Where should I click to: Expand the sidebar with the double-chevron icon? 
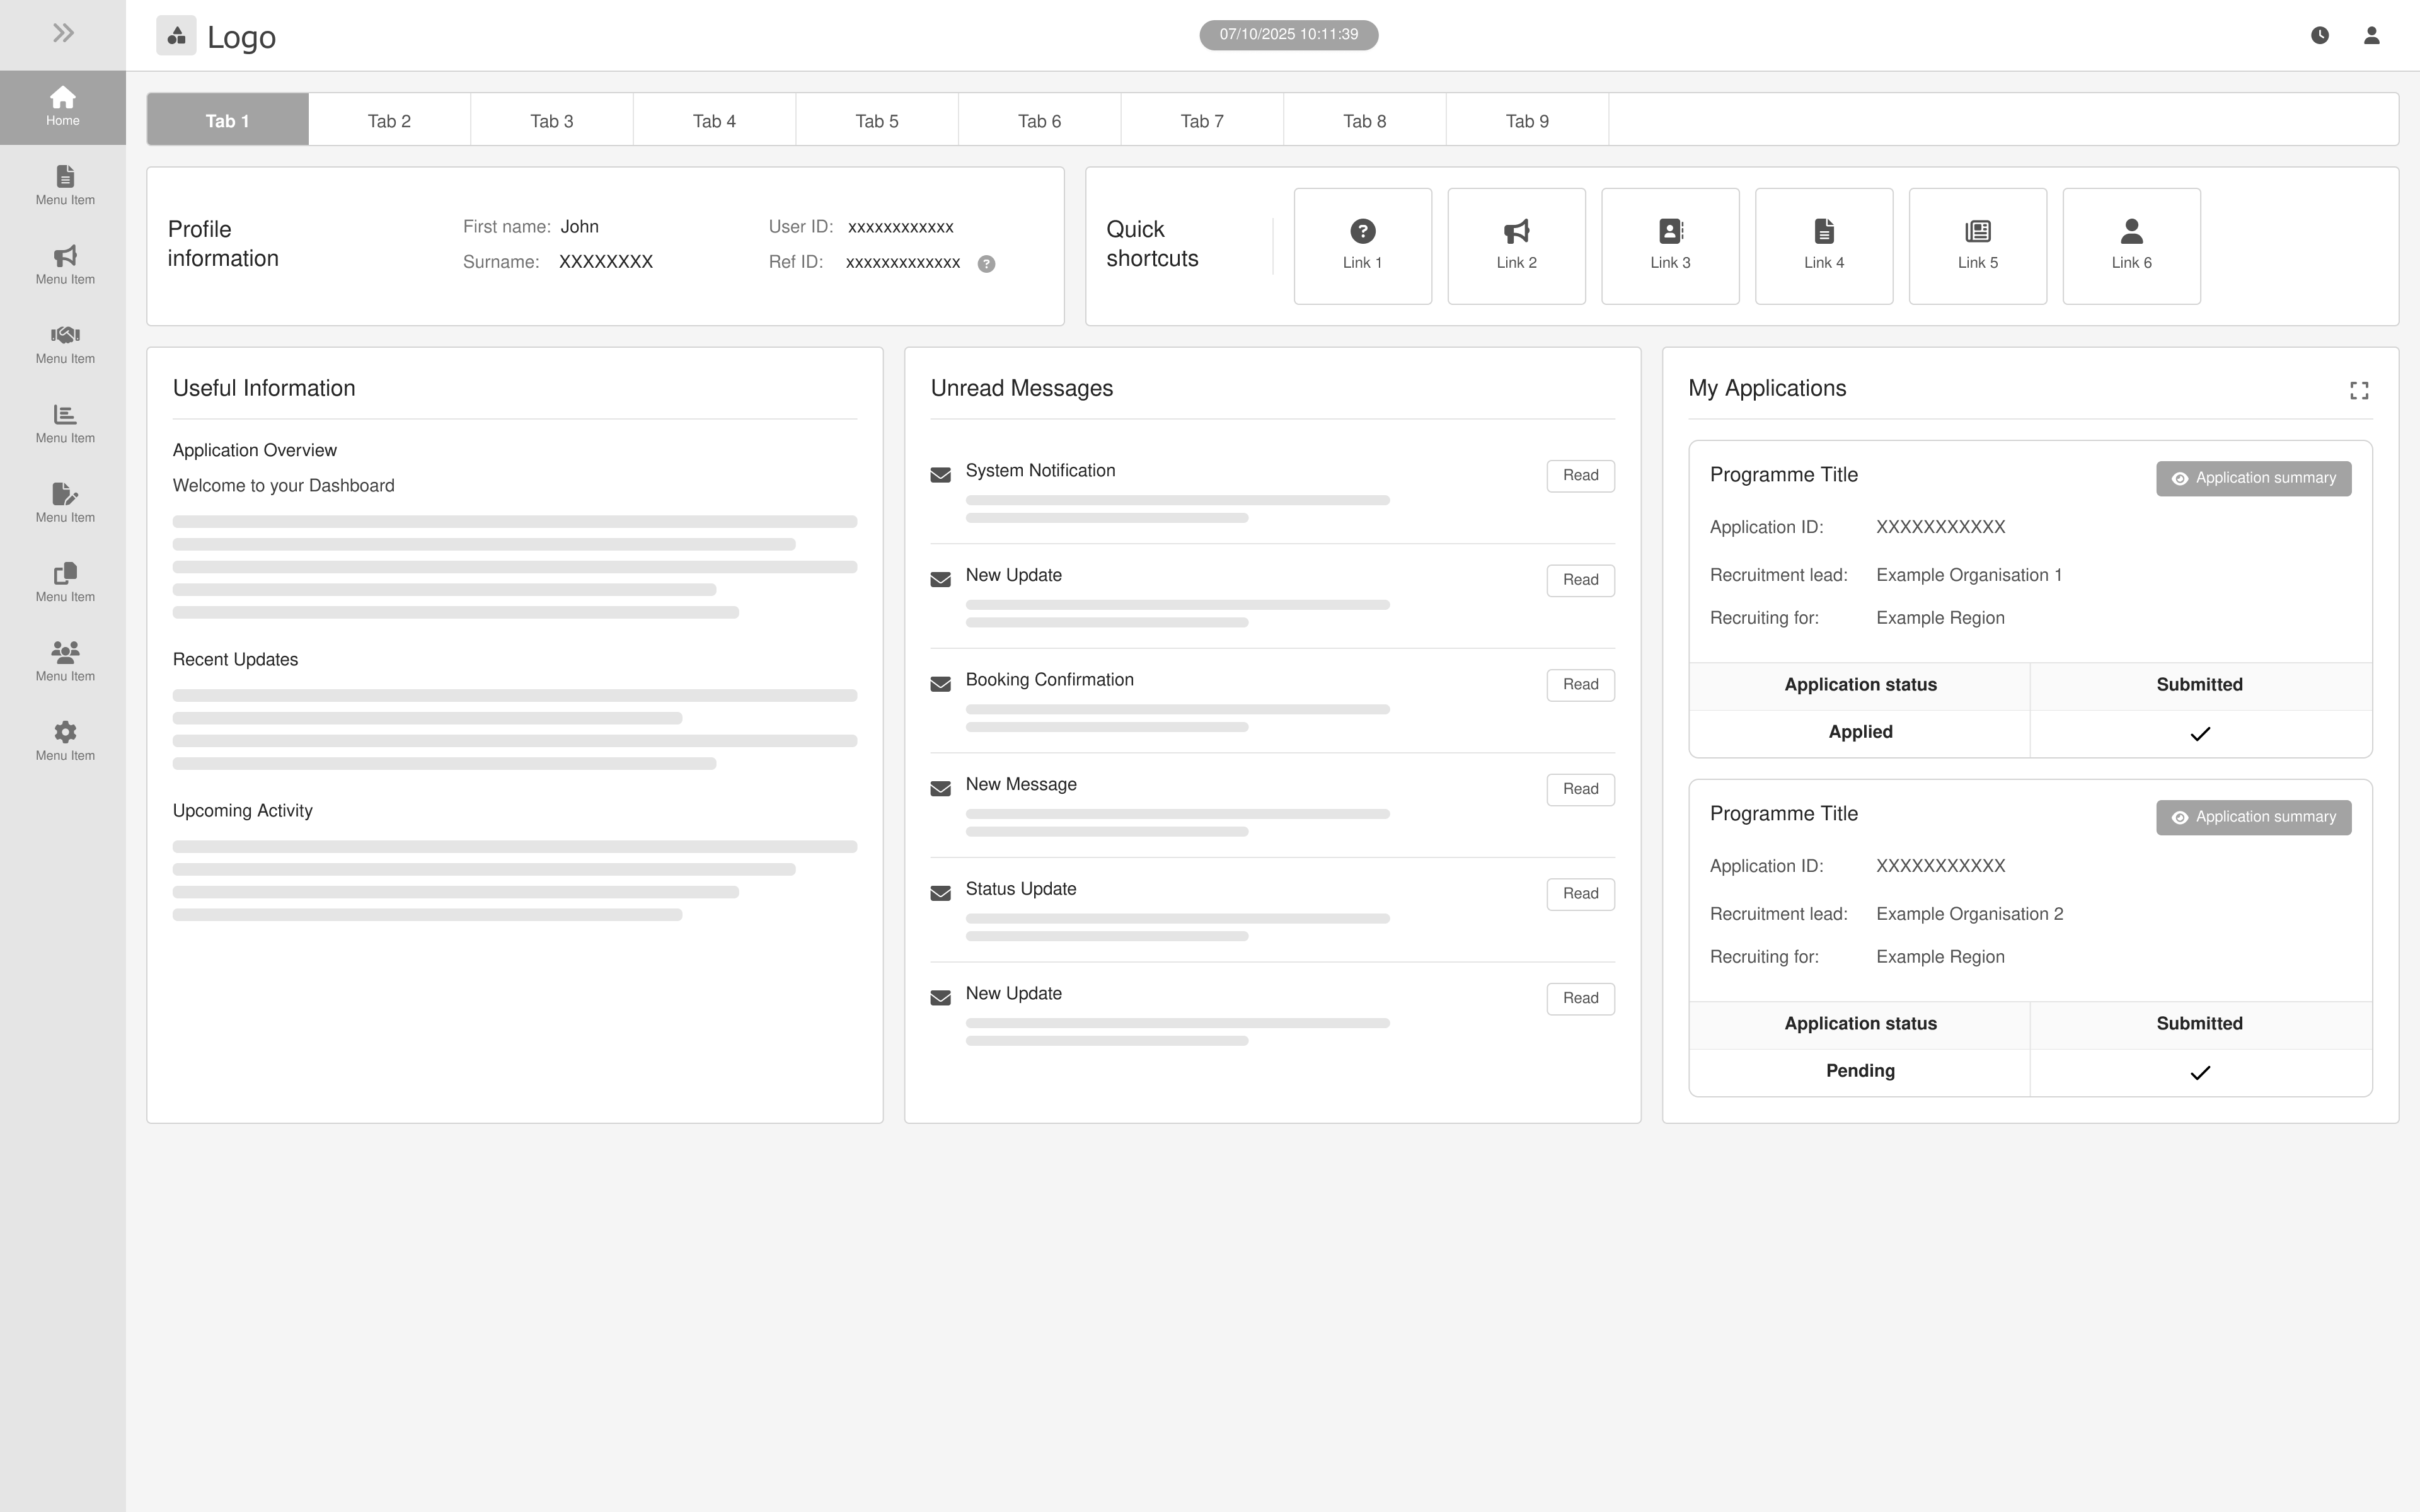[63, 33]
